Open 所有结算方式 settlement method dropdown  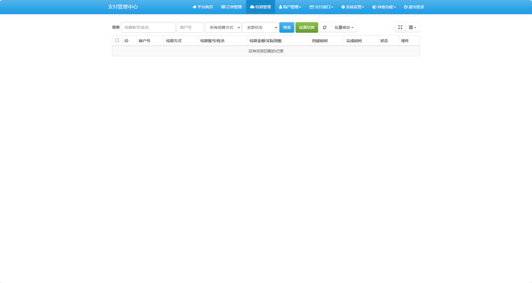point(223,28)
